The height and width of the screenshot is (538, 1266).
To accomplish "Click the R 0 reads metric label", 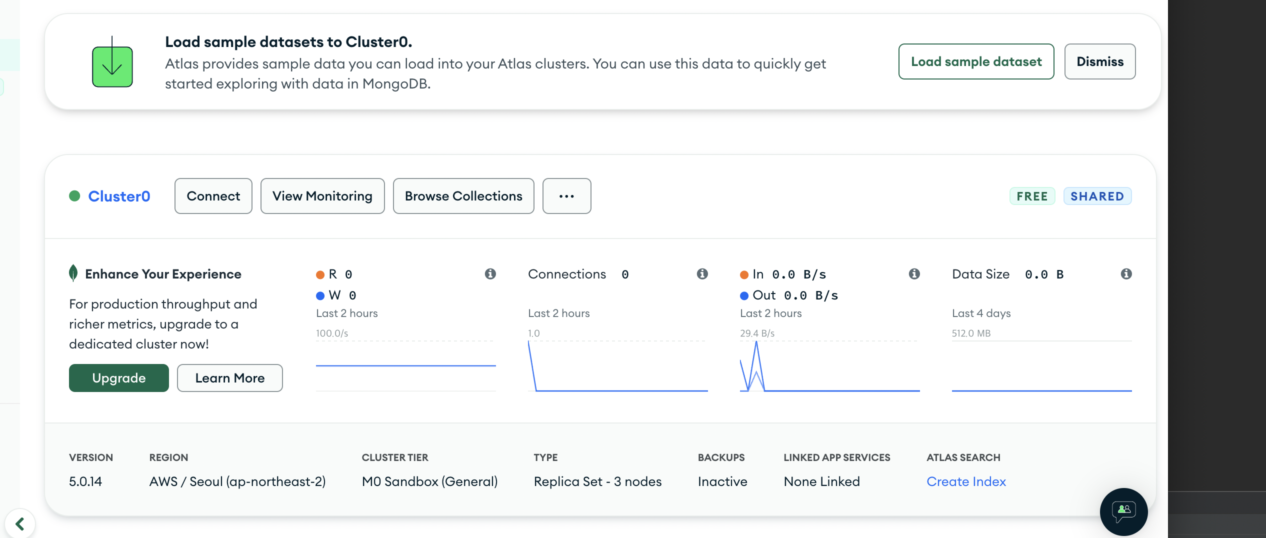I will coord(334,274).
